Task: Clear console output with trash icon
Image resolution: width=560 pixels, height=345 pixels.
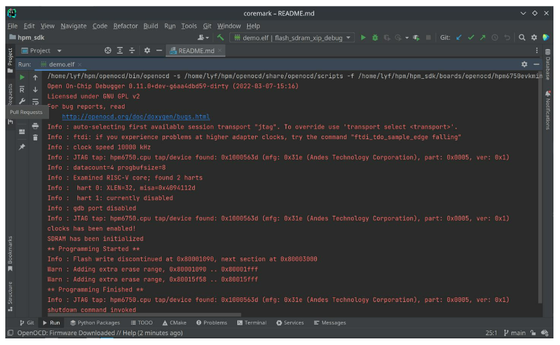Action: pyautogui.click(x=35, y=137)
